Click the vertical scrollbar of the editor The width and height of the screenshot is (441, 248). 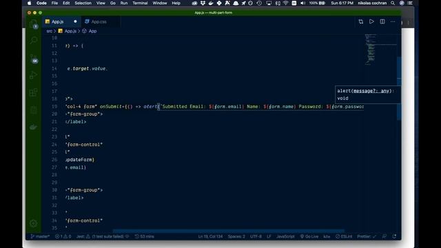399,89
